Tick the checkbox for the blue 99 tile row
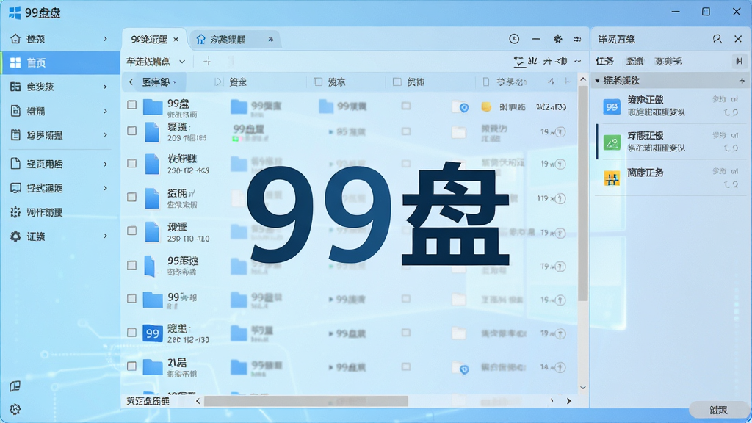This screenshot has width=752, height=423. (132, 333)
